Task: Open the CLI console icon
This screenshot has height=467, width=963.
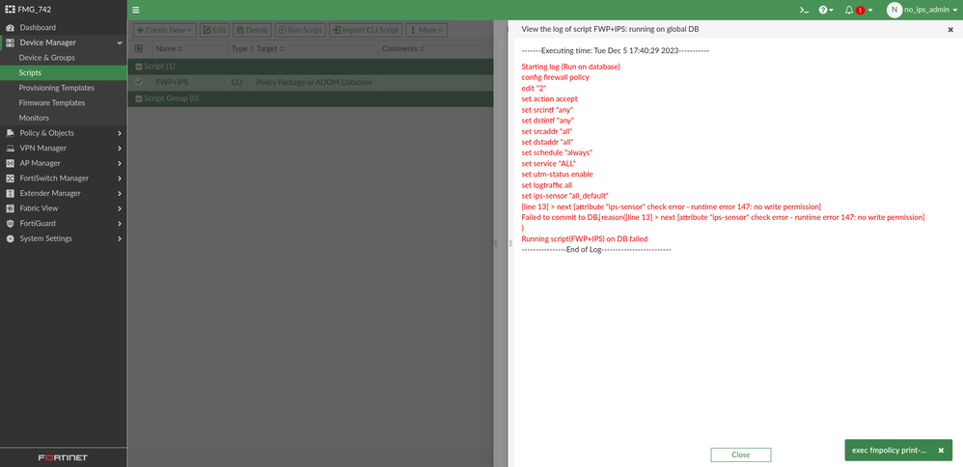Action: click(x=804, y=10)
